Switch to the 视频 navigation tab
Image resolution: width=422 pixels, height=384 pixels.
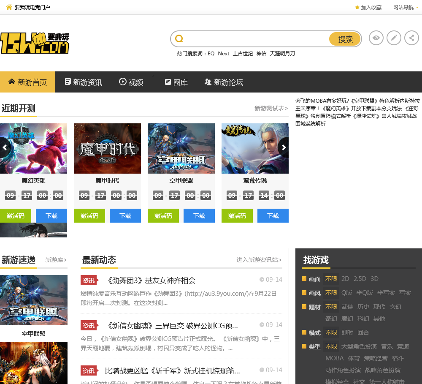(131, 82)
